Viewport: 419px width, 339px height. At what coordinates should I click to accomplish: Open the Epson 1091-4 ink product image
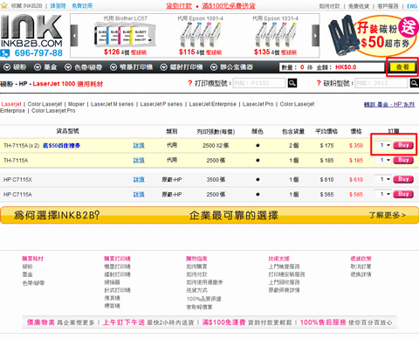tap(200, 35)
